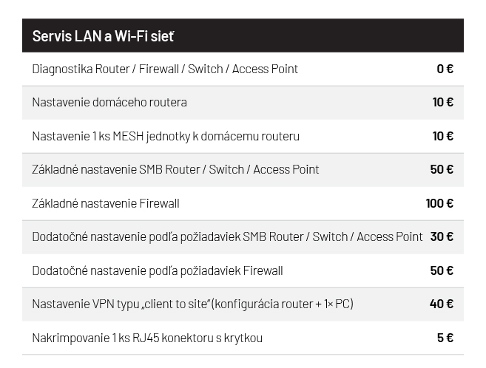486x368 pixels.
Task: Click the 50 € price for Základné SMB
Action: tap(442, 169)
